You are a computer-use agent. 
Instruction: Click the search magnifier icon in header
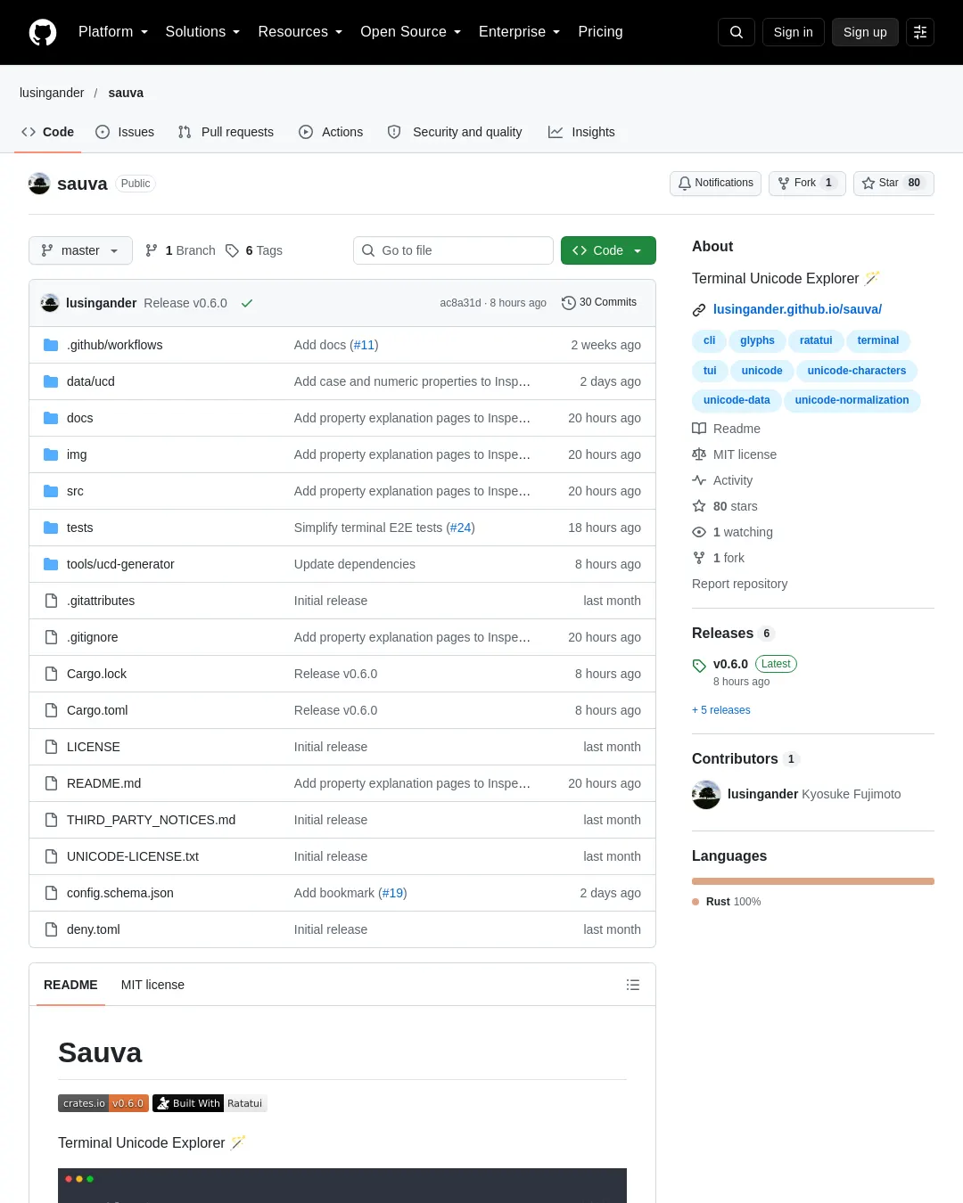[737, 32]
